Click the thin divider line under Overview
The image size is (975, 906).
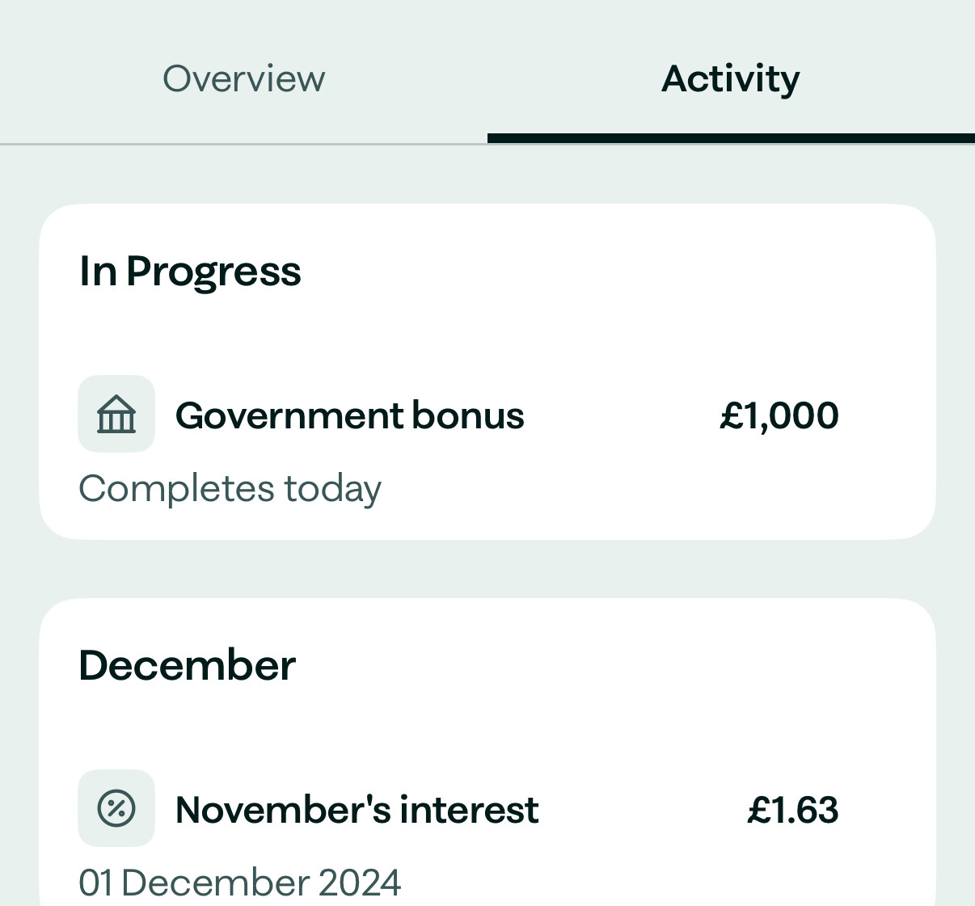pos(243,144)
